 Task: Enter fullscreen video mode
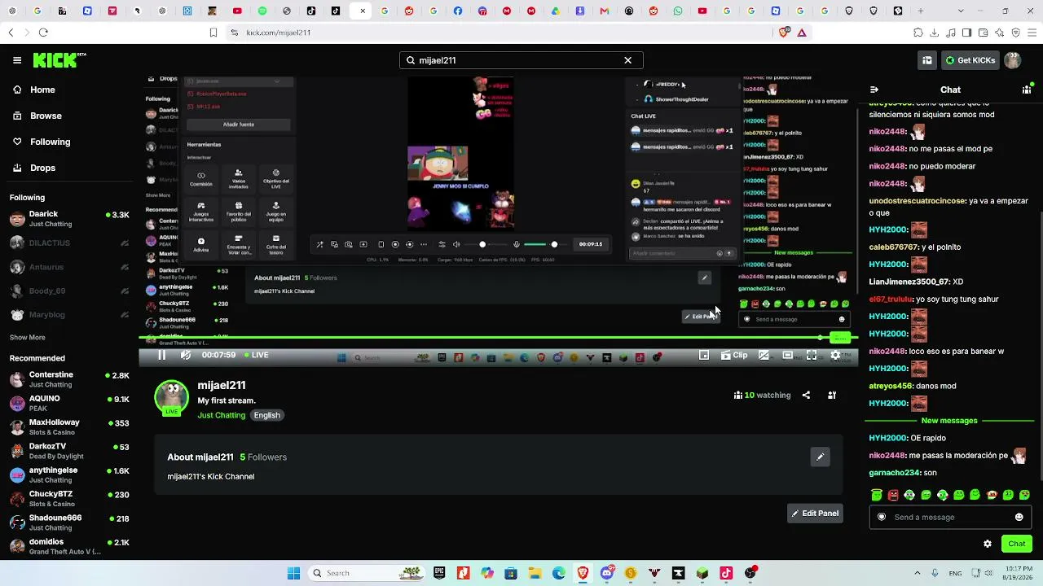(812, 355)
